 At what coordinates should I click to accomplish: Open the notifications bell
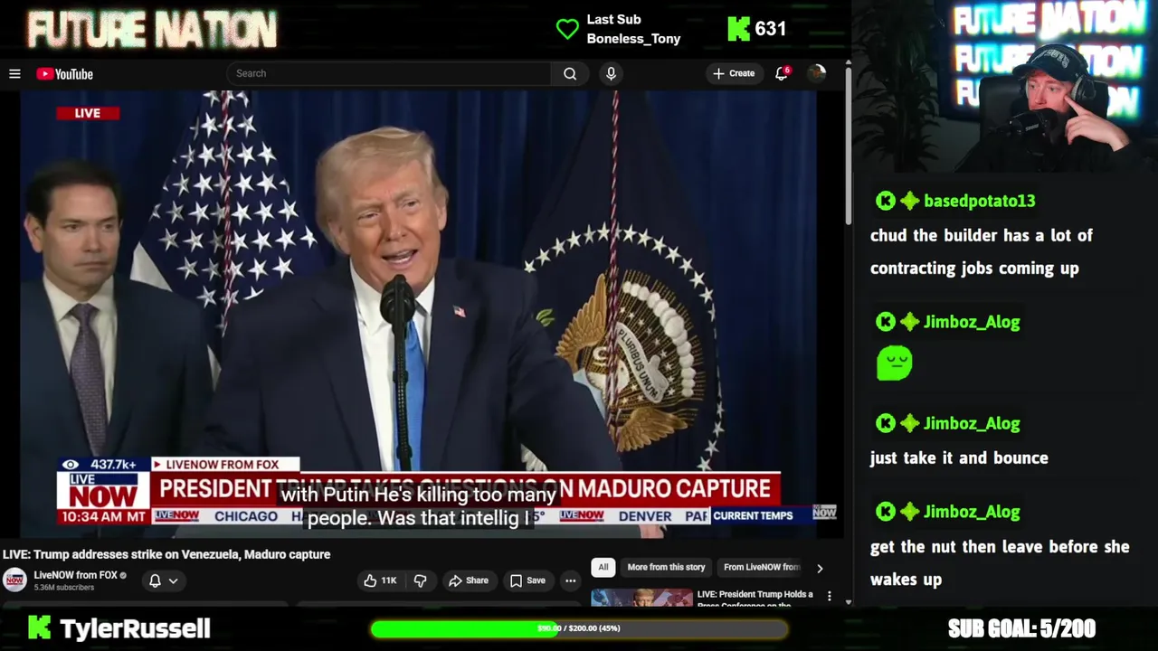pos(782,73)
